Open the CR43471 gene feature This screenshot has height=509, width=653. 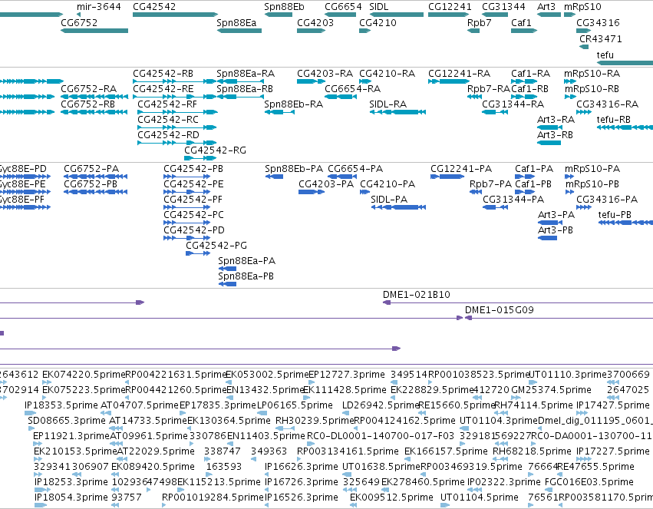[584, 47]
